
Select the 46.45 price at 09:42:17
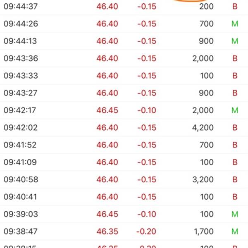(107, 110)
